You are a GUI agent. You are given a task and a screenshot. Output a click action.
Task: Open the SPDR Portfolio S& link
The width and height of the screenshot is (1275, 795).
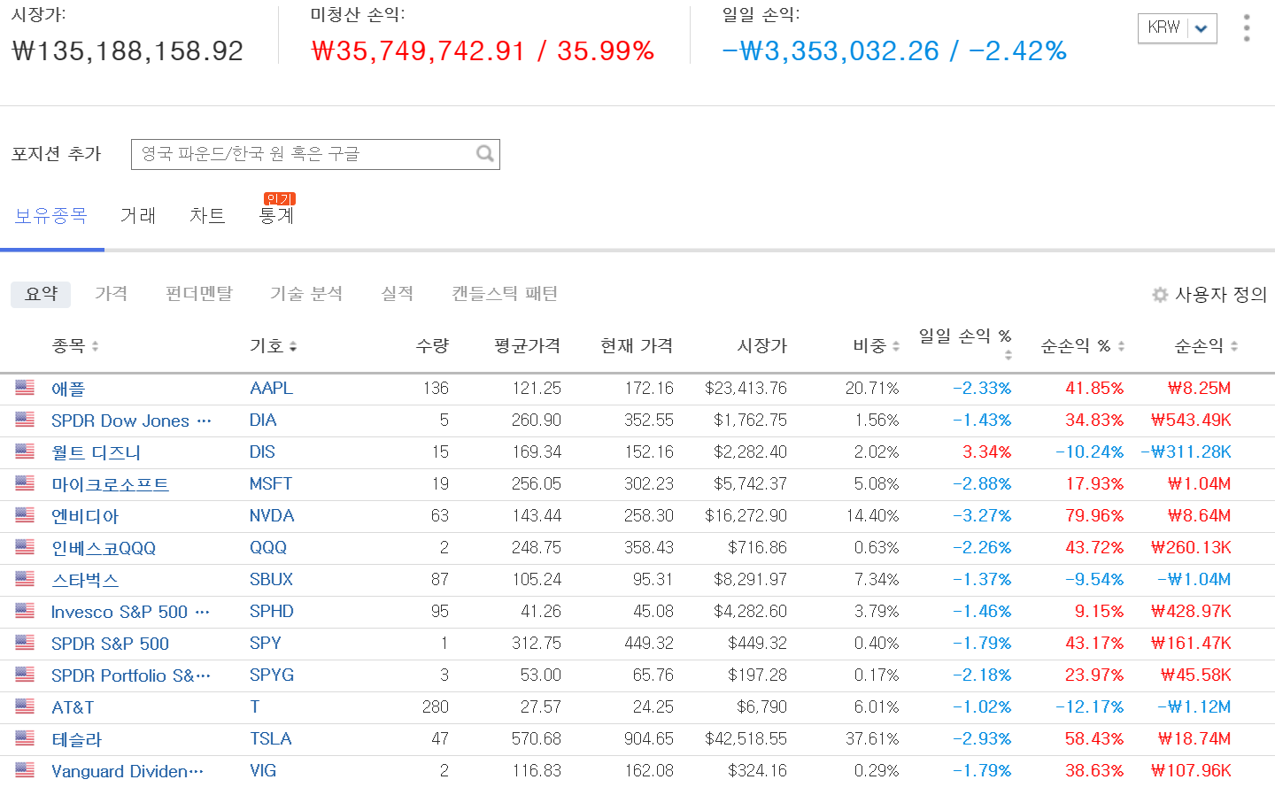point(131,675)
